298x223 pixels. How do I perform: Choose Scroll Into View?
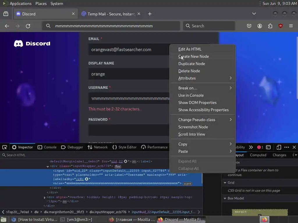(x=203, y=134)
